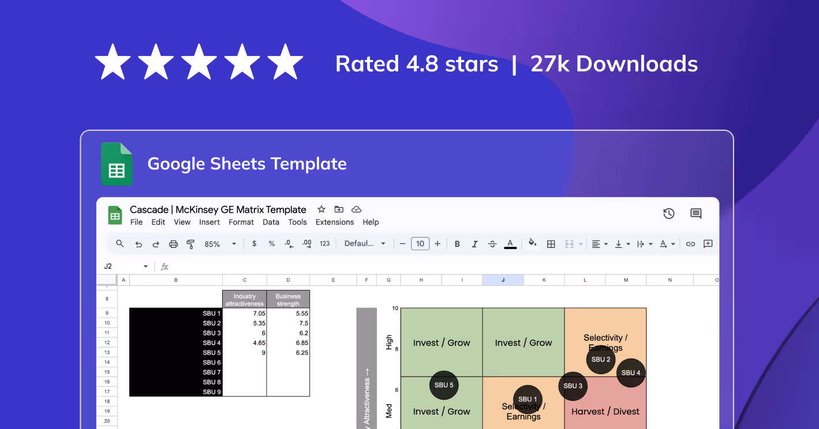Screen dimensions: 819x429
Task: Increase font size with plus button
Action: pos(437,244)
